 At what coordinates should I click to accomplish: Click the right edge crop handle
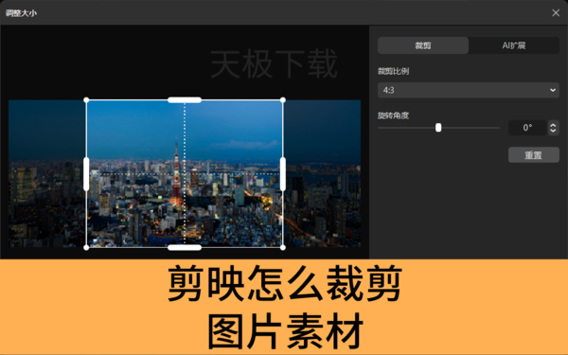pos(283,174)
